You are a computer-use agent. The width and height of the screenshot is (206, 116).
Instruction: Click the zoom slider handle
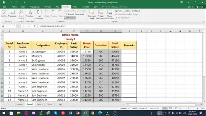point(189,108)
